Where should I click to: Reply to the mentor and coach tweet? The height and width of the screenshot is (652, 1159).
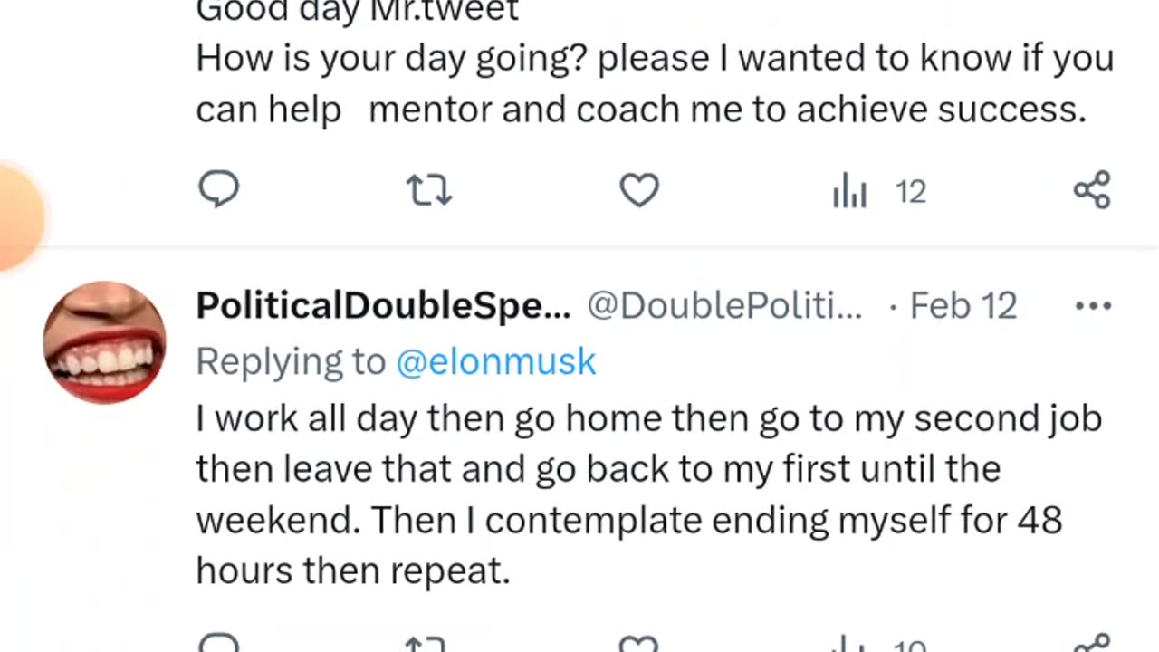tap(218, 190)
